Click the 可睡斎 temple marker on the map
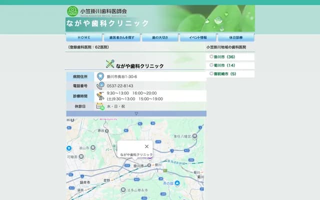This screenshot has width=320, height=200. [x=81, y=156]
